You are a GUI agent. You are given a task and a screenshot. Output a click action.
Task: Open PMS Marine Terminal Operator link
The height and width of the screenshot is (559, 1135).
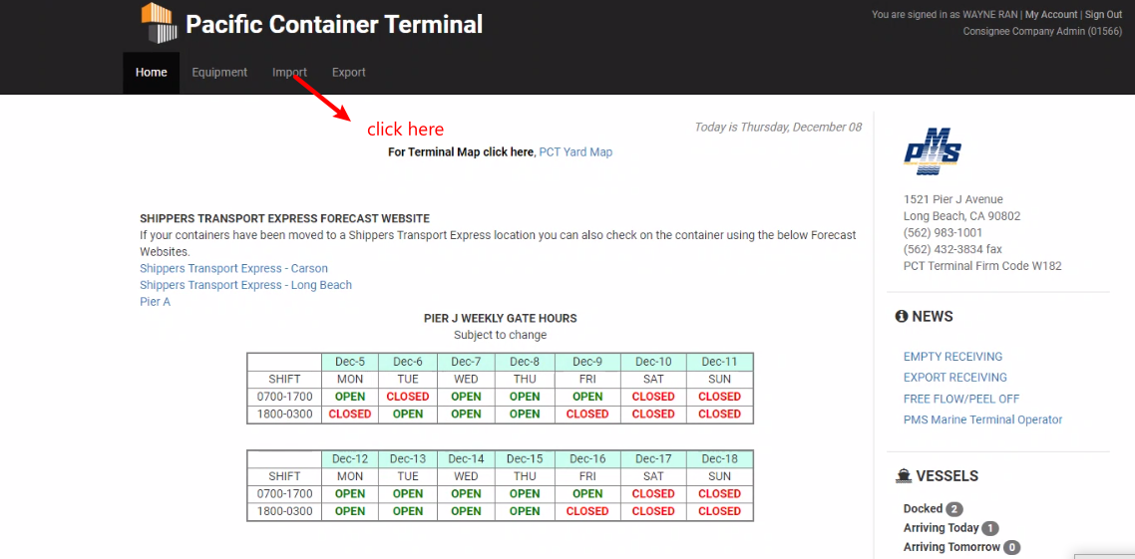(x=982, y=420)
